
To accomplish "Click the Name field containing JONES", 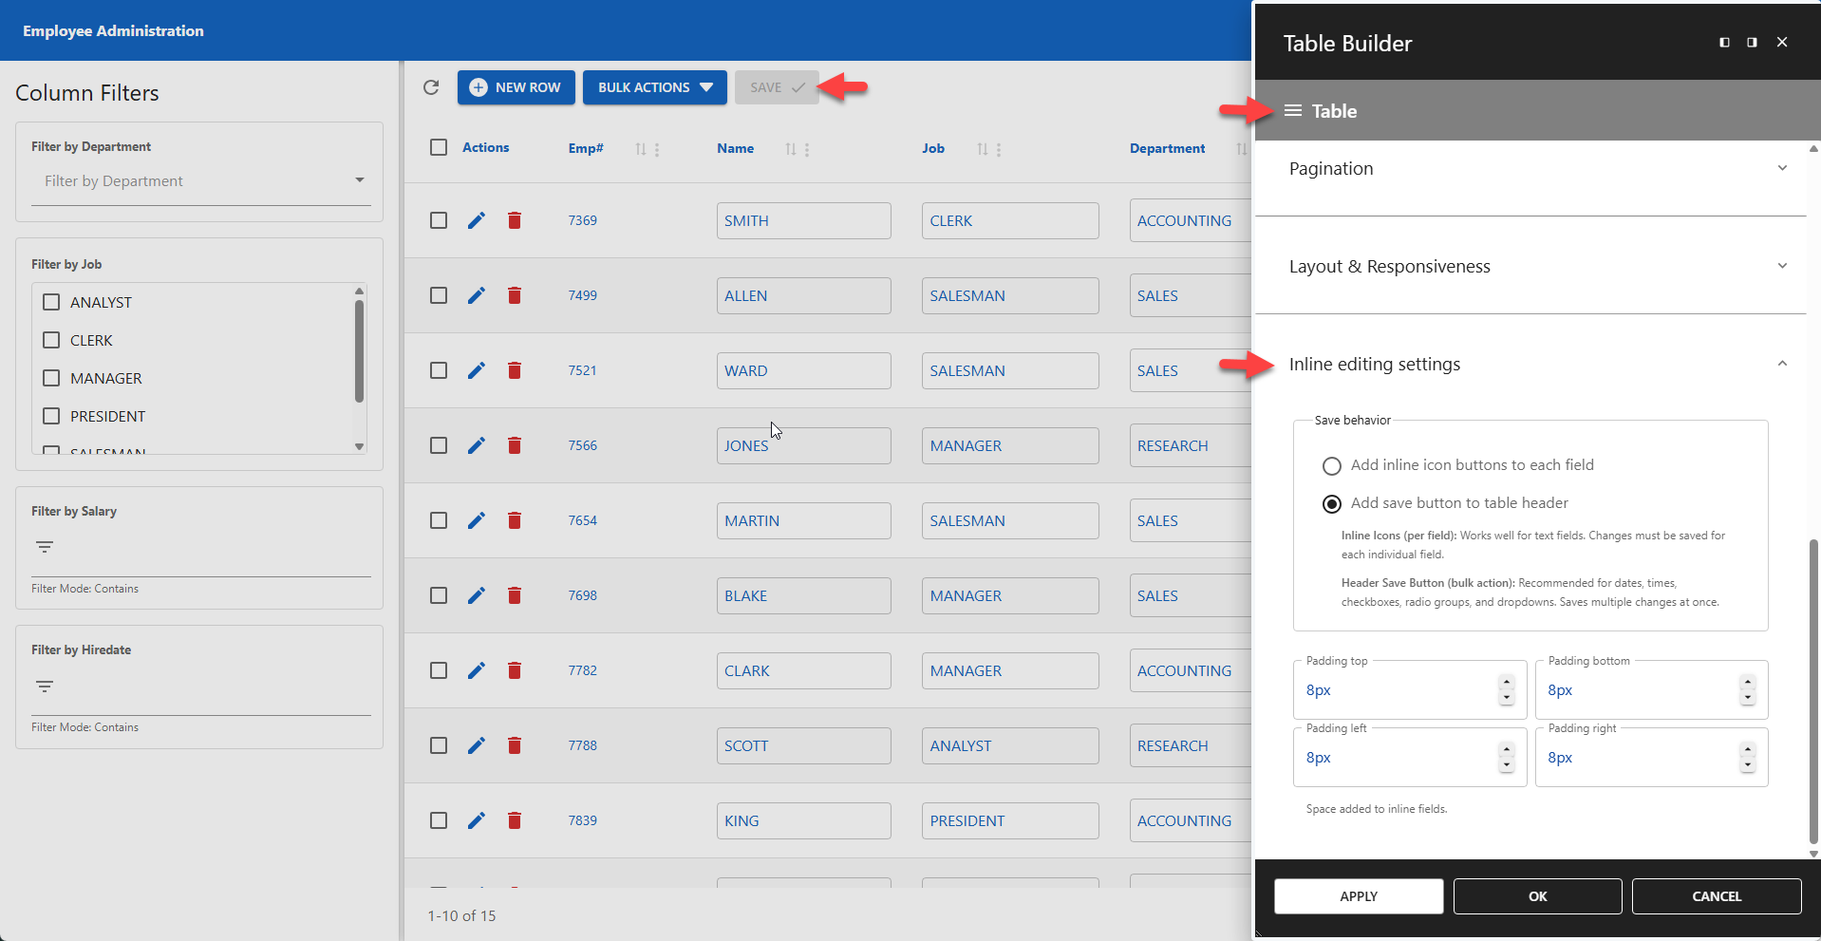I will pyautogui.click(x=803, y=445).
